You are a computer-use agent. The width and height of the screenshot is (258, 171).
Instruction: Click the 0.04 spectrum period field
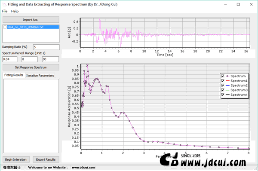pyautogui.click(x=10, y=59)
